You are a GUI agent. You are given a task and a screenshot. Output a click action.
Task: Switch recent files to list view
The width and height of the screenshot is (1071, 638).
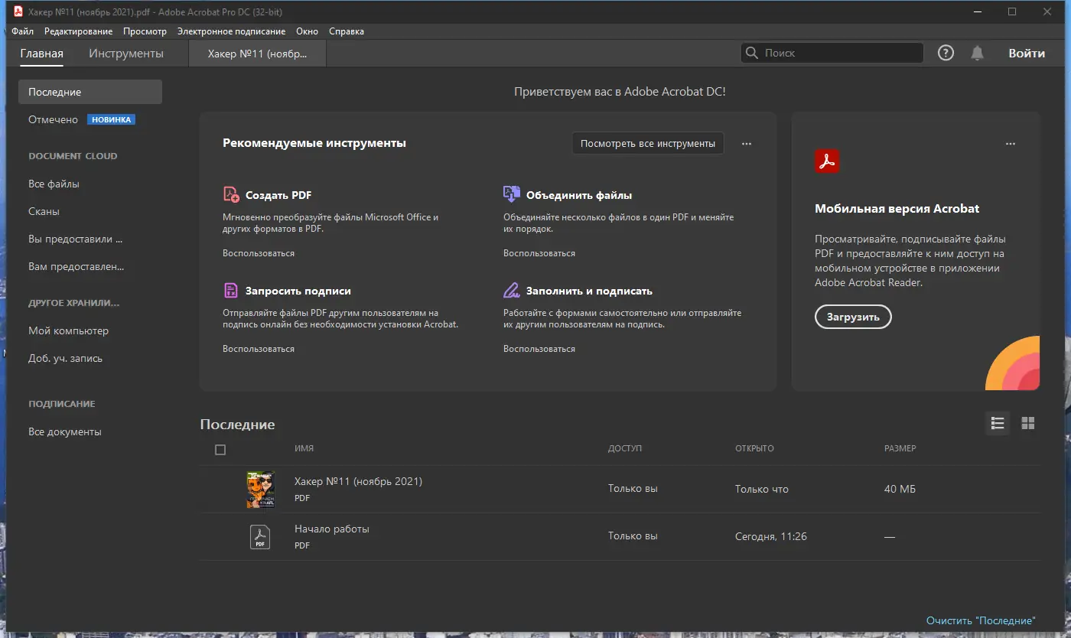998,423
